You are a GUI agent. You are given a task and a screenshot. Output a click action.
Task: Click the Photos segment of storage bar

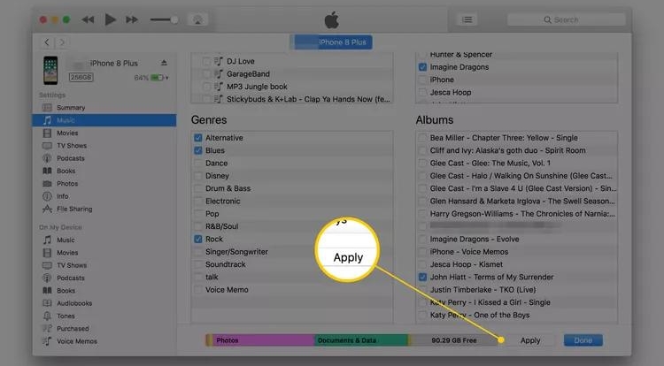264,340
